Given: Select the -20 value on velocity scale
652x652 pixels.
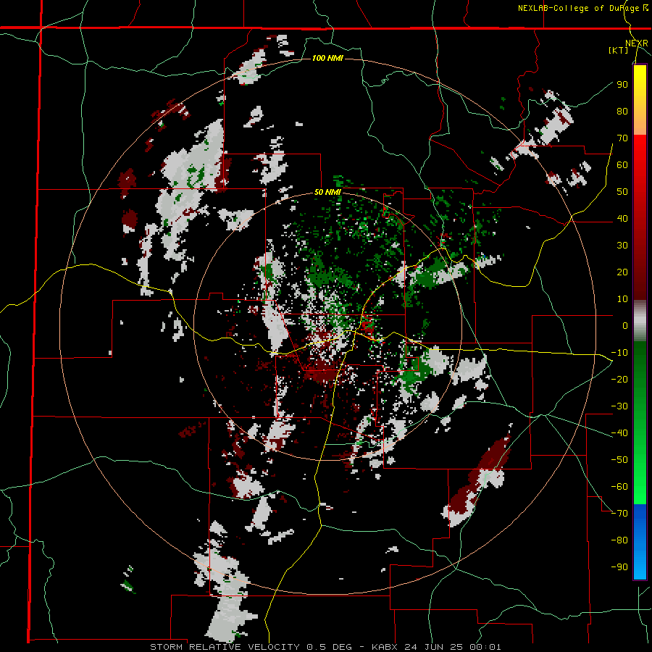Looking at the screenshot, I should 619,380.
